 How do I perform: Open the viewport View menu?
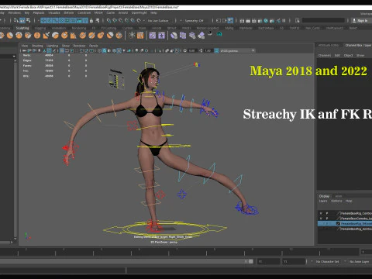25,46
